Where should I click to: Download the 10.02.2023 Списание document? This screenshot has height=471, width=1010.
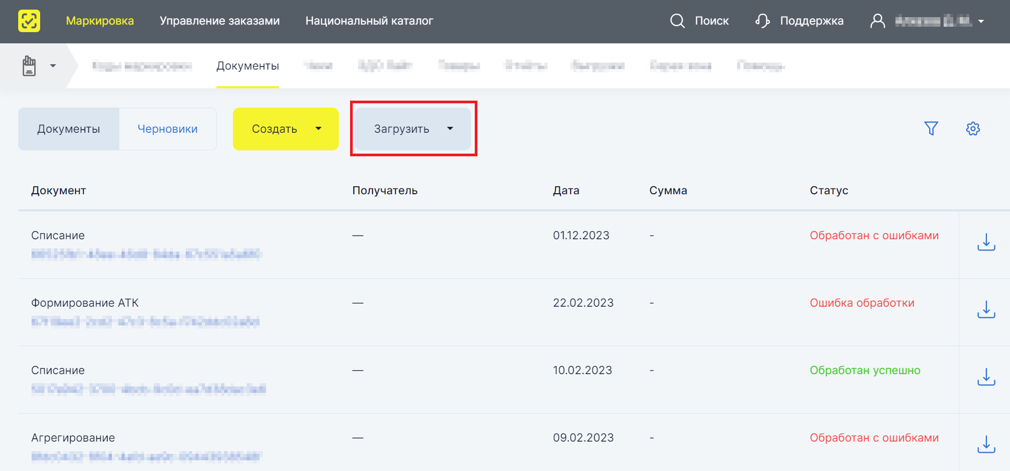(986, 377)
